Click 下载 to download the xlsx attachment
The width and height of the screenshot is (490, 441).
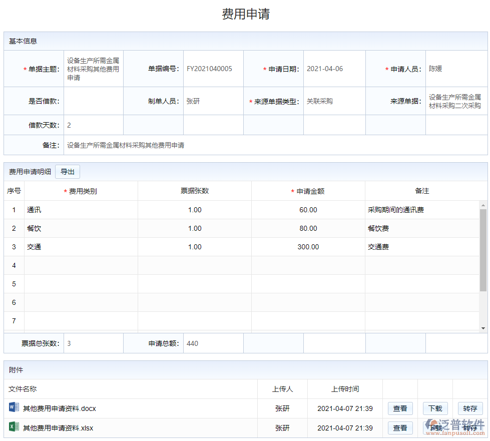(435, 428)
